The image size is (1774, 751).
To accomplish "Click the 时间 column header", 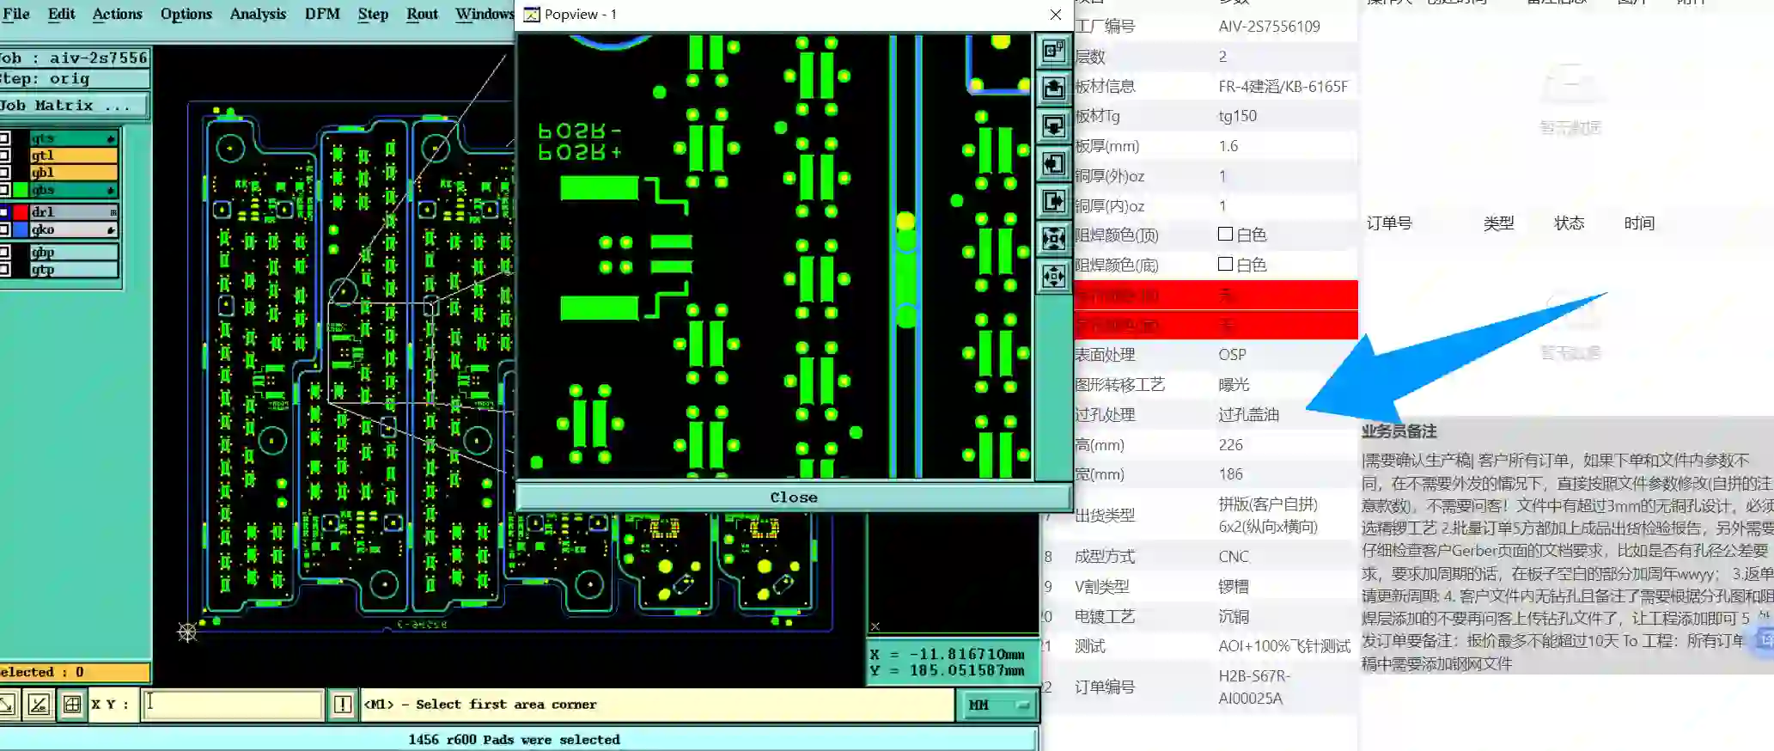I will click(1639, 223).
